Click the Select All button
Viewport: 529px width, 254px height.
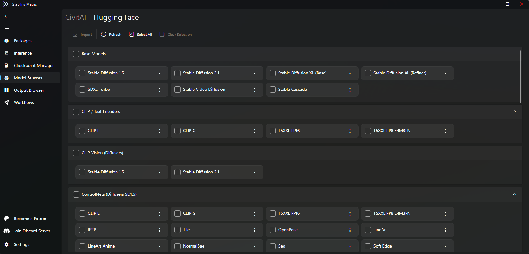140,35
